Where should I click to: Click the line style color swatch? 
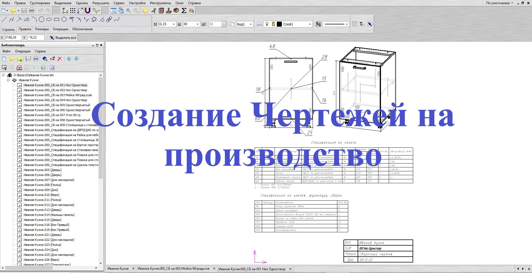pyautogui.click(x=318, y=24)
